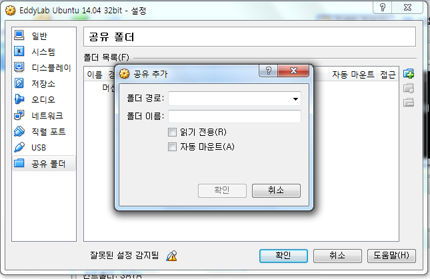Click the invalid settings warning icon
430x279 pixels.
[x=172, y=256]
